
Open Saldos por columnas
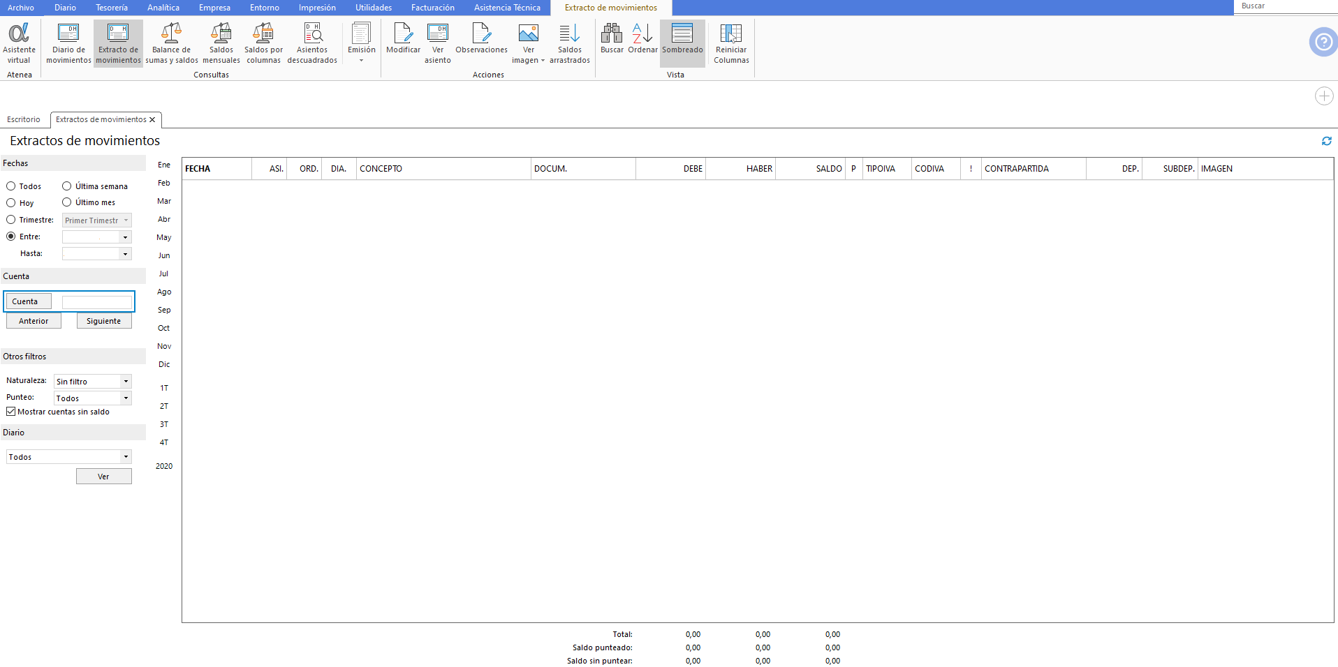tap(263, 43)
